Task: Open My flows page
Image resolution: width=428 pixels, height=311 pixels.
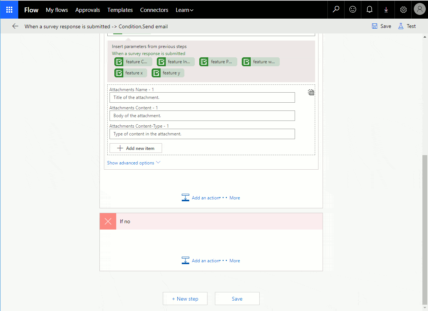Action: click(x=57, y=10)
